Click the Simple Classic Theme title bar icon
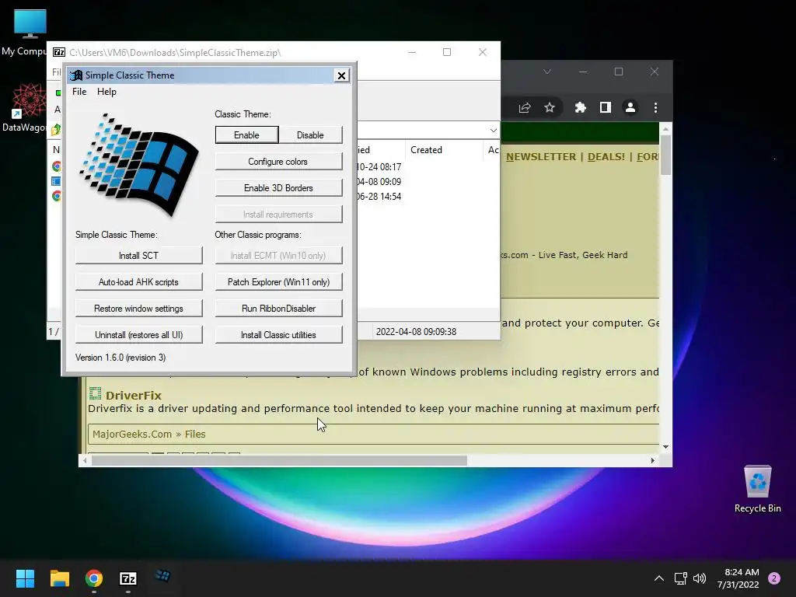This screenshot has width=796, height=597. [76, 75]
